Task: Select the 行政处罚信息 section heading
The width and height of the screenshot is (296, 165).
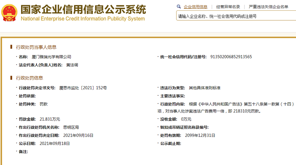Action: pos(29,78)
